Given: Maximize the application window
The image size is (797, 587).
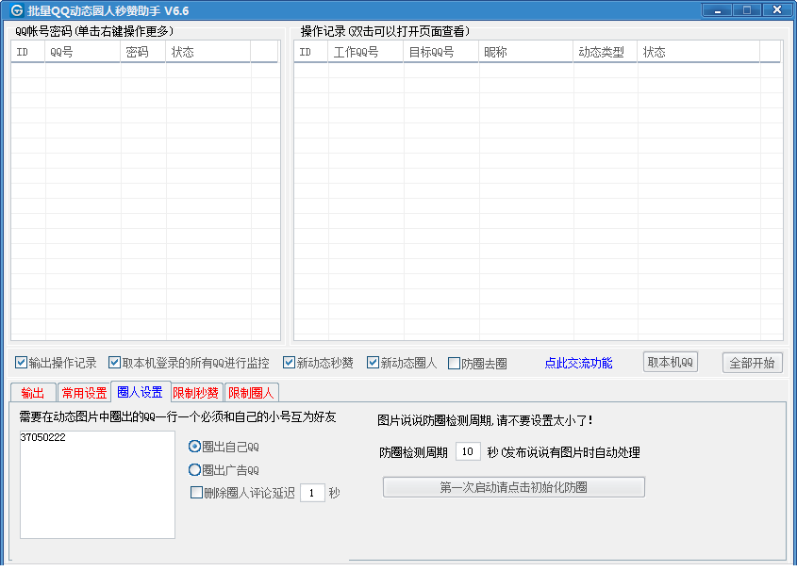Looking at the screenshot, I should coord(746,9).
